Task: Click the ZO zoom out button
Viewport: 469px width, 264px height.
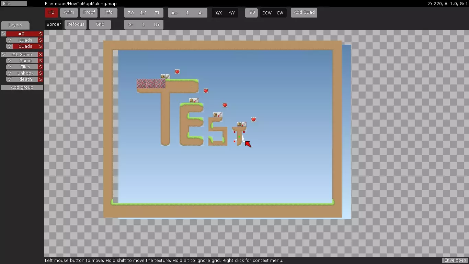Action: tap(130, 13)
